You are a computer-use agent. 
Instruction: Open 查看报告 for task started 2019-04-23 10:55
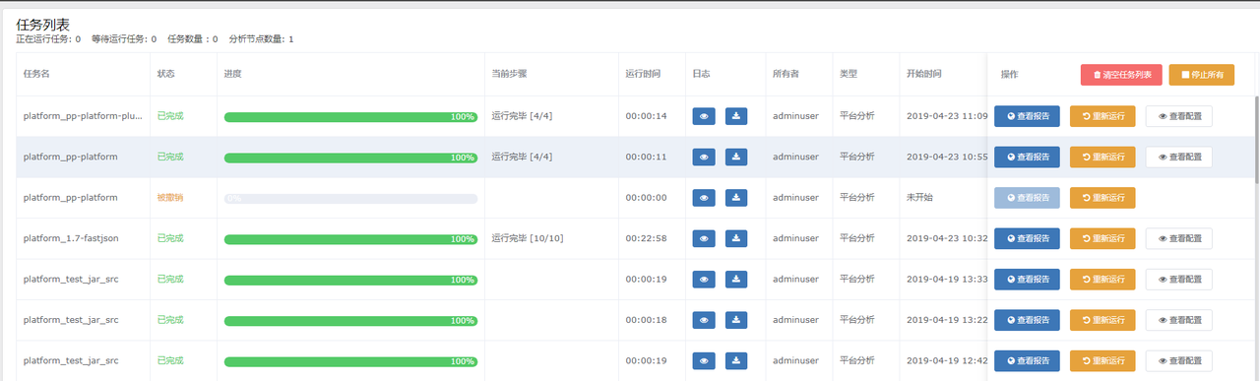point(1027,157)
